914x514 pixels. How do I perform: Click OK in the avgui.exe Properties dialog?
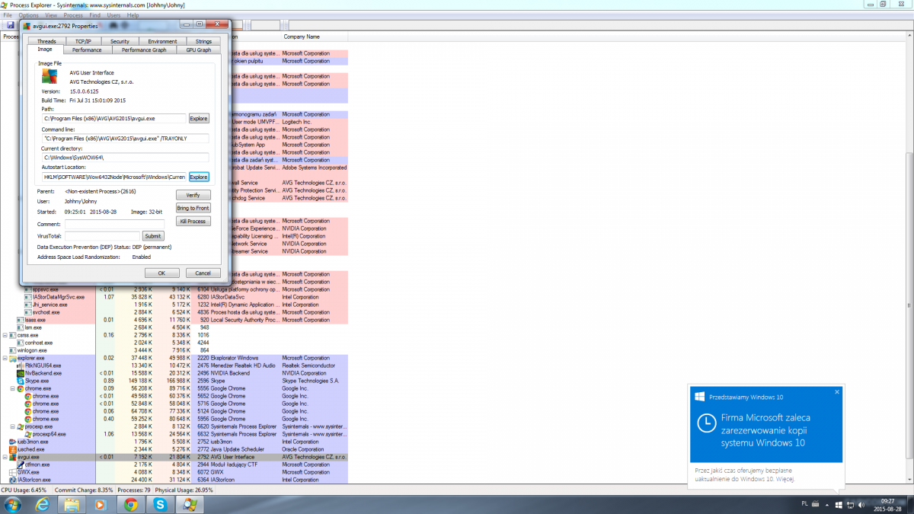click(x=162, y=273)
